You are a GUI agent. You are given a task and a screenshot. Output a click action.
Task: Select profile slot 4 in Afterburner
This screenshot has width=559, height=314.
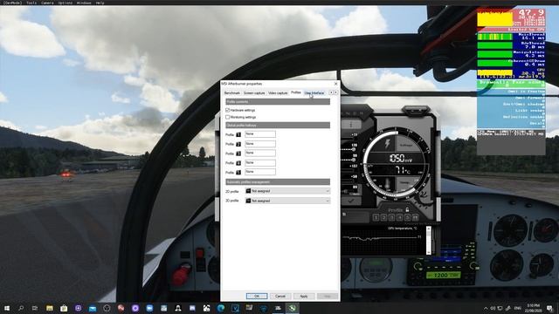[x=400, y=217]
